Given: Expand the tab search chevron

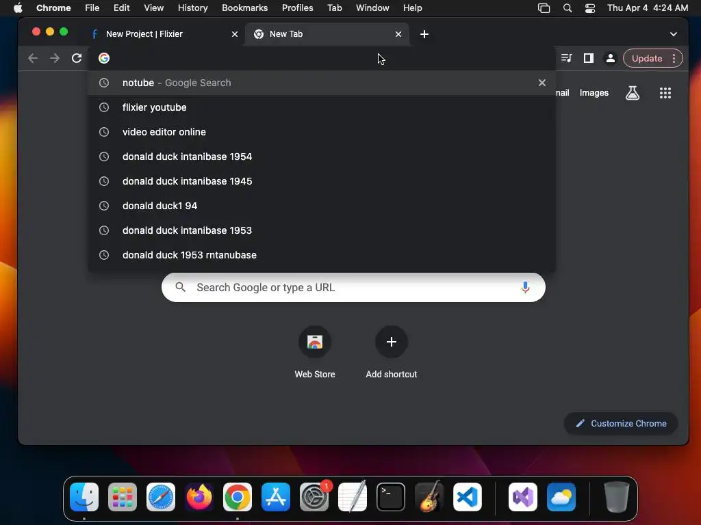Looking at the screenshot, I should pyautogui.click(x=674, y=34).
